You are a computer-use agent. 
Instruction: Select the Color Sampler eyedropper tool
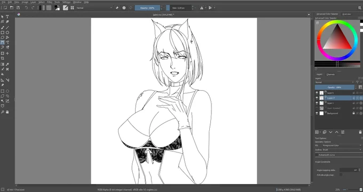click(x=7, y=65)
